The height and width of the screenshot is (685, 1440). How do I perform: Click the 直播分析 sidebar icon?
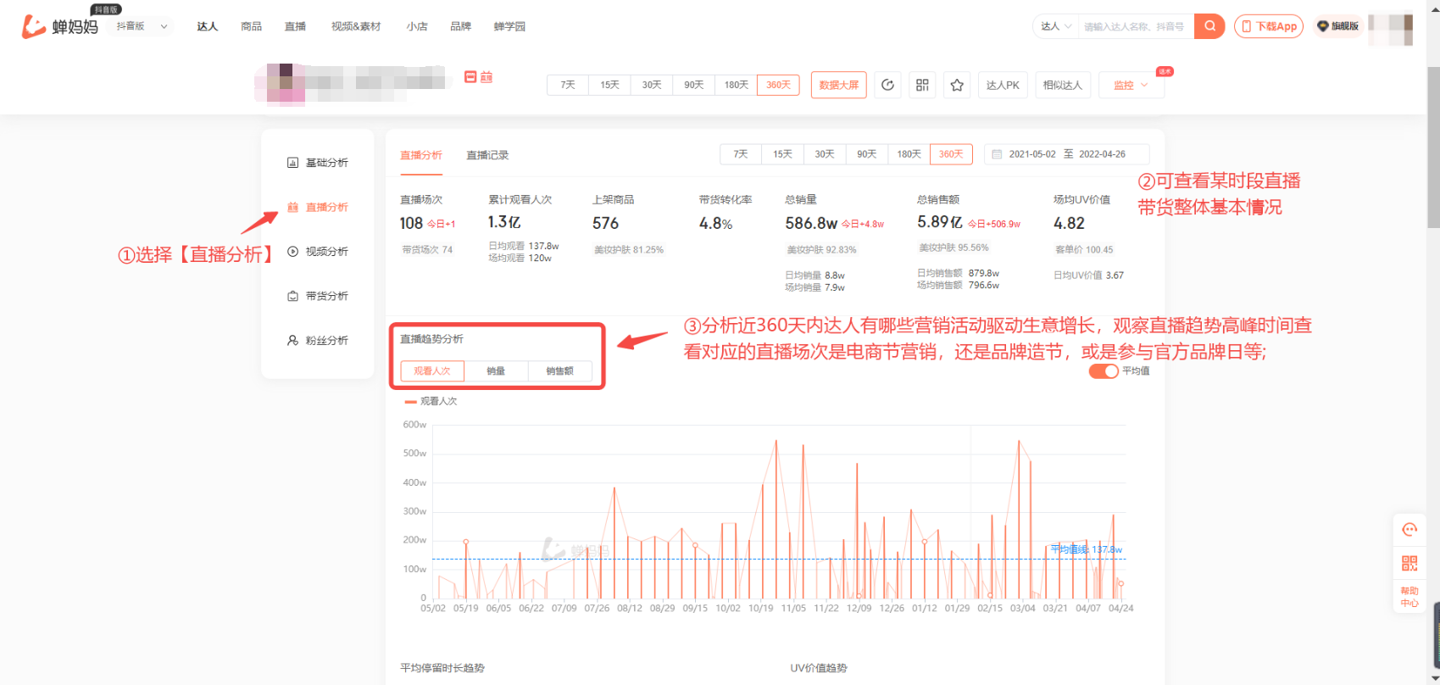292,207
